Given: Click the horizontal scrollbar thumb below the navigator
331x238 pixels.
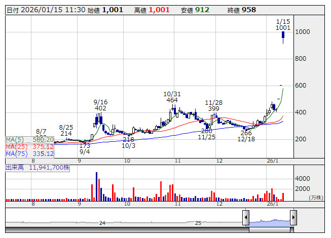Looking at the screenshot, I should [269, 230].
